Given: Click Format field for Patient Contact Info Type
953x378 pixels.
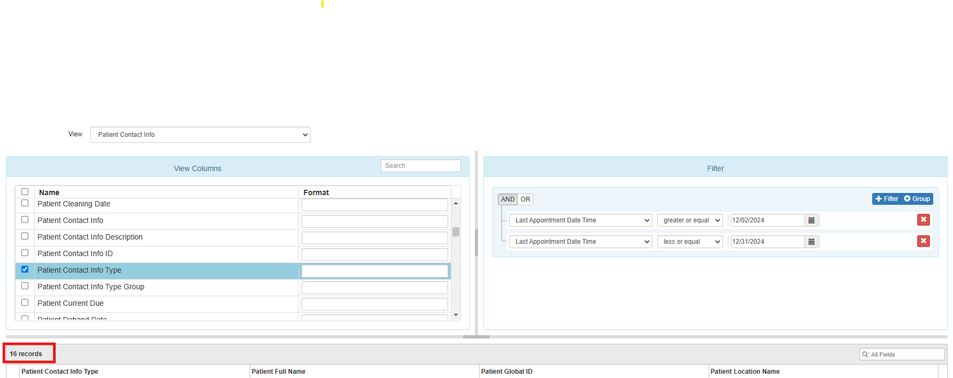Looking at the screenshot, I should [x=375, y=271].
